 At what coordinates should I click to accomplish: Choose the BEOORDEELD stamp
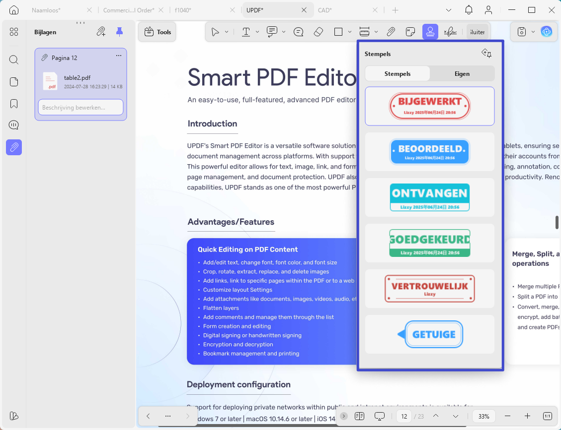tap(430, 152)
